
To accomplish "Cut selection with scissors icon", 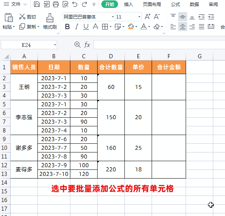I will click(x=22, y=17).
